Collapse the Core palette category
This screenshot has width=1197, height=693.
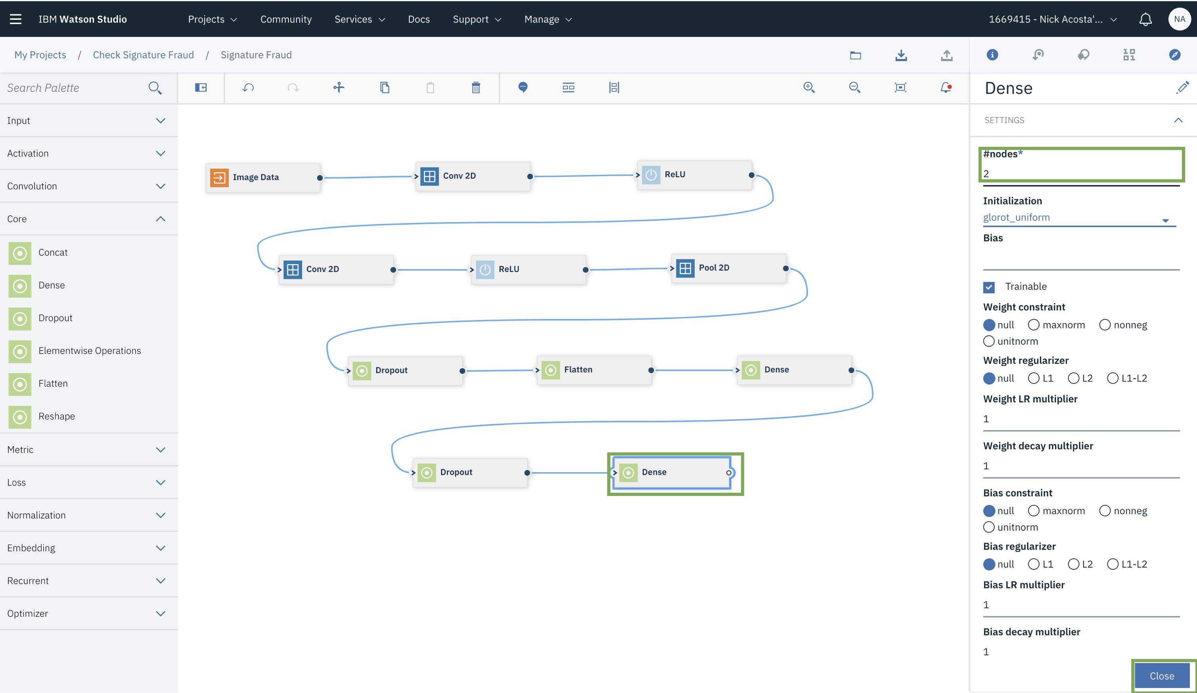(x=89, y=219)
